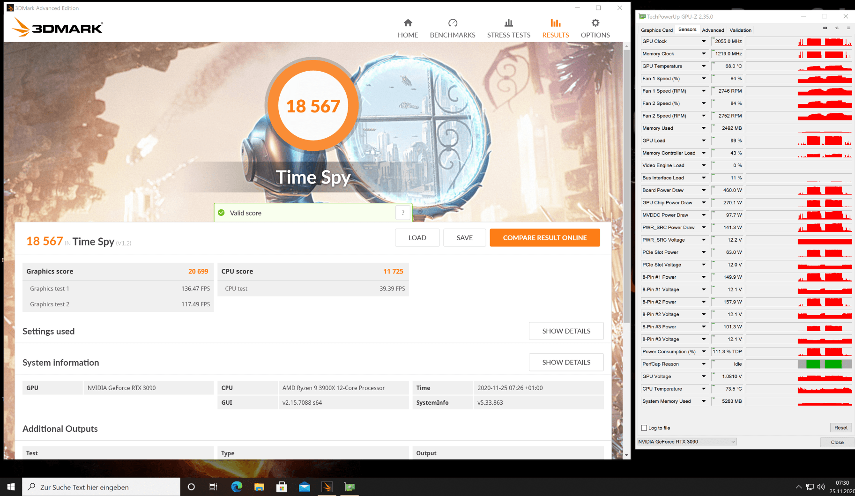
Task: Open the GPU Voltage sensor dropdown
Action: 704,377
